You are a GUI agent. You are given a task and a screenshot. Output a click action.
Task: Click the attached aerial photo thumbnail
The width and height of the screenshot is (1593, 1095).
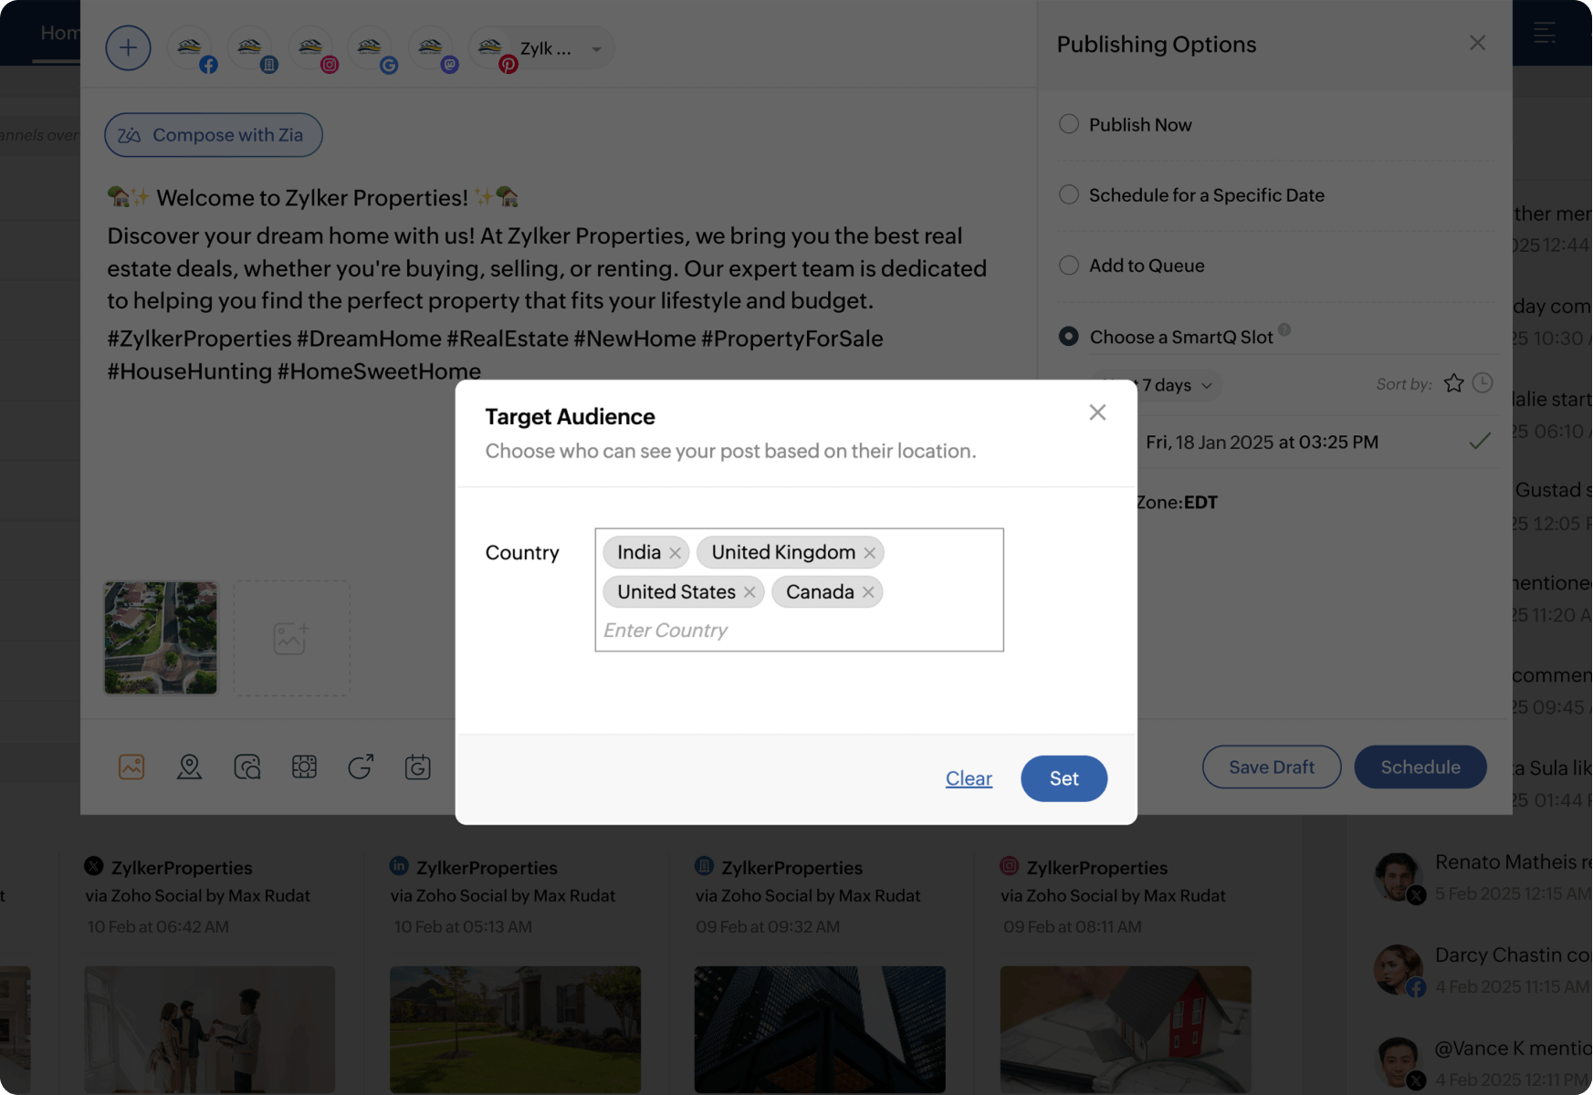click(x=161, y=638)
